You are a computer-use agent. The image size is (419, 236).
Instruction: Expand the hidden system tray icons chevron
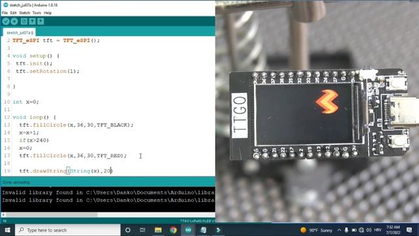coord(339,230)
